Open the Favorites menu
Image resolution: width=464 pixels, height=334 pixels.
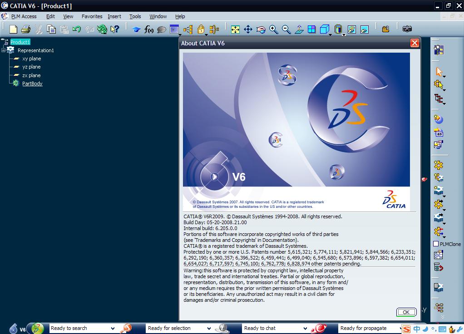click(x=92, y=16)
